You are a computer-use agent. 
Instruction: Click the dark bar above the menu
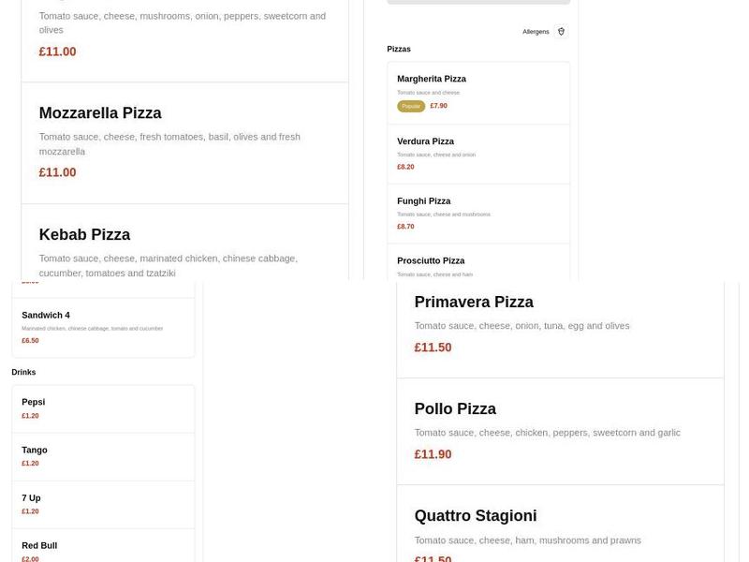(476, 2)
